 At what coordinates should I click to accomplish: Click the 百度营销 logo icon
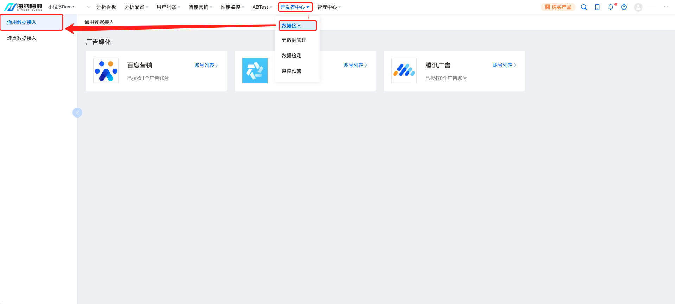(106, 71)
